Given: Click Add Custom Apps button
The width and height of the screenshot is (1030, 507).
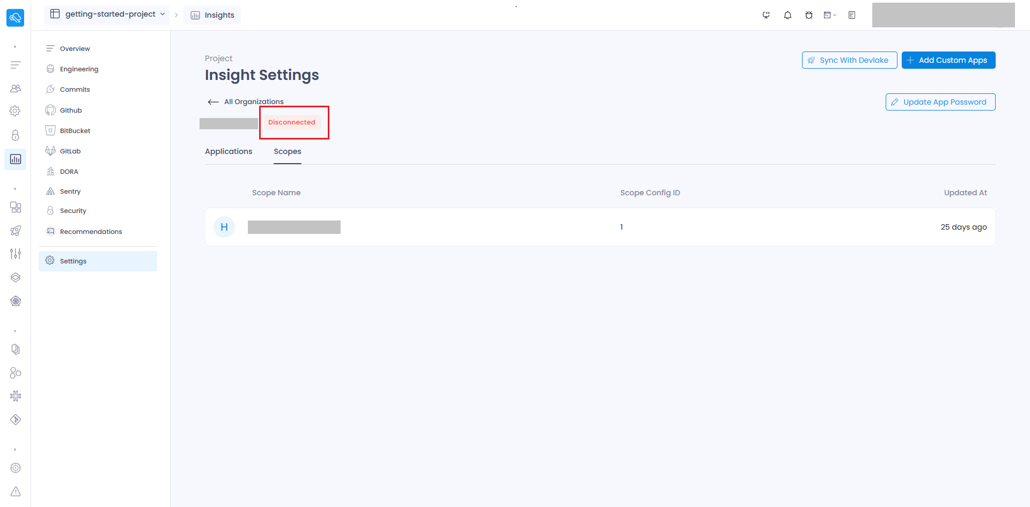Looking at the screenshot, I should coord(948,60).
